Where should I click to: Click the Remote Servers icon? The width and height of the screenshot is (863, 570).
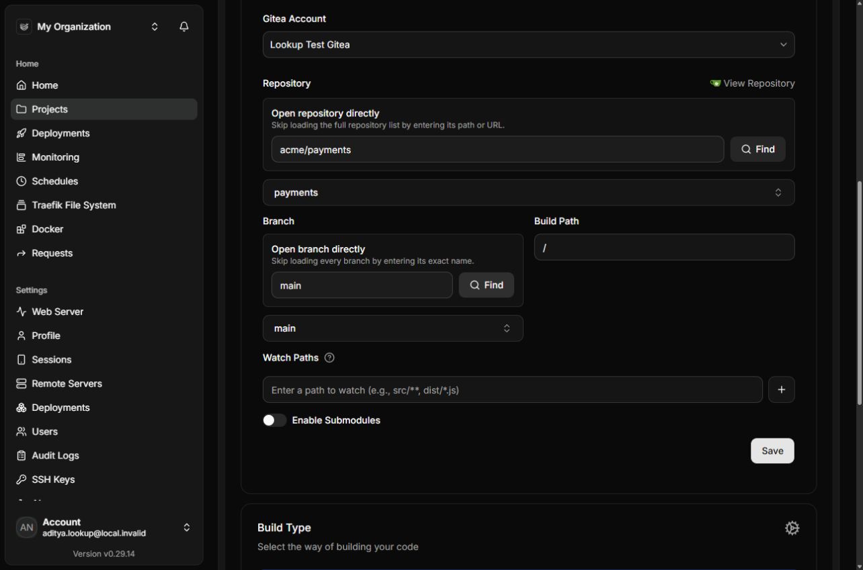click(x=22, y=383)
